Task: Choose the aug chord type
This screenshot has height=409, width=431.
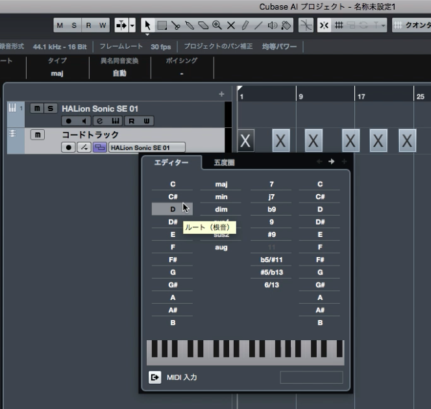Action: click(221, 247)
